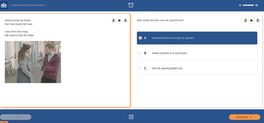The image size is (264, 123).
Task: Click the orange question counter tab
Action: 4,122
